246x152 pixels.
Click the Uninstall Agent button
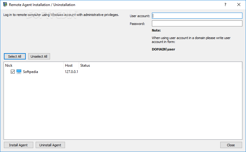tap(50, 145)
